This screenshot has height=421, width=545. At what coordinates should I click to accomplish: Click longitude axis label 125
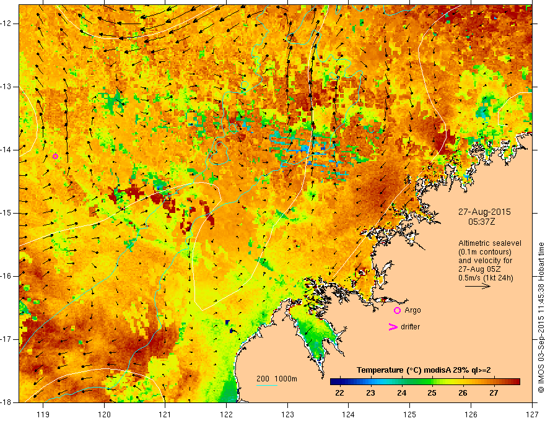(409, 414)
